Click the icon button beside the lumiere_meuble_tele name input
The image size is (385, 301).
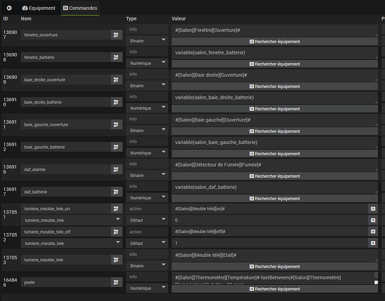pyautogui.click(x=116, y=259)
